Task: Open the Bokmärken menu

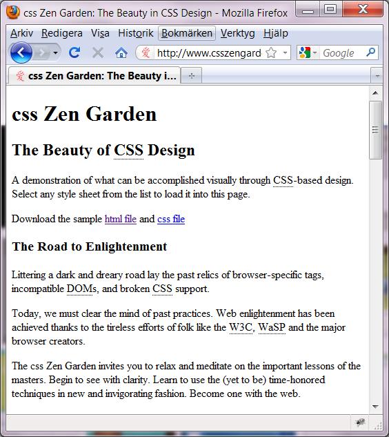Action: click(187, 33)
